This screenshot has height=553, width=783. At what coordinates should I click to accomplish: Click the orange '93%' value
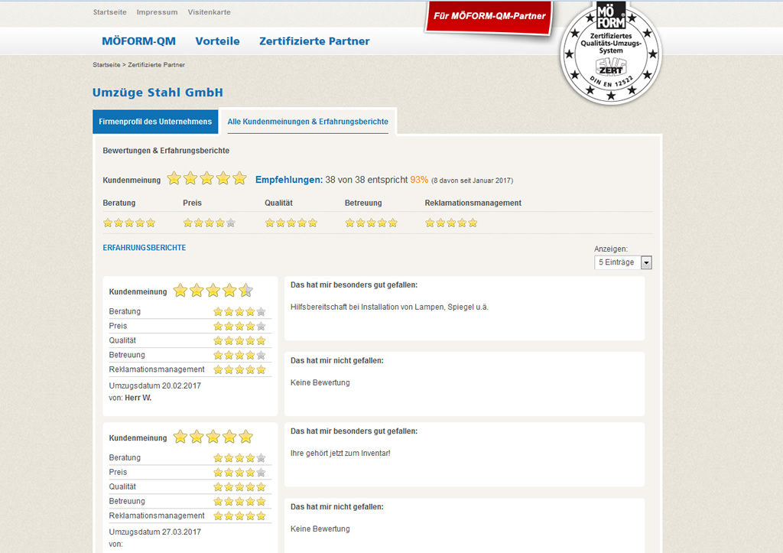(x=419, y=180)
